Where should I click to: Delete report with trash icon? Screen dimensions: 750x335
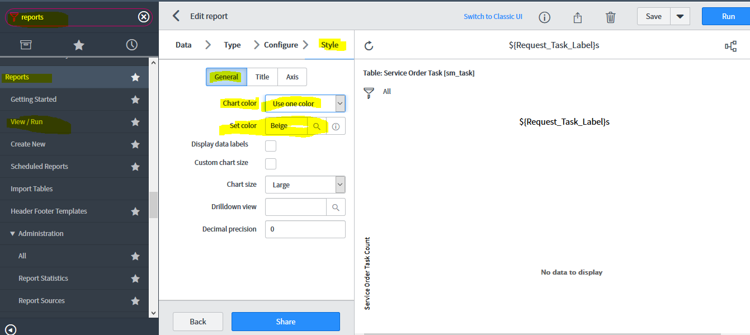pyautogui.click(x=611, y=17)
